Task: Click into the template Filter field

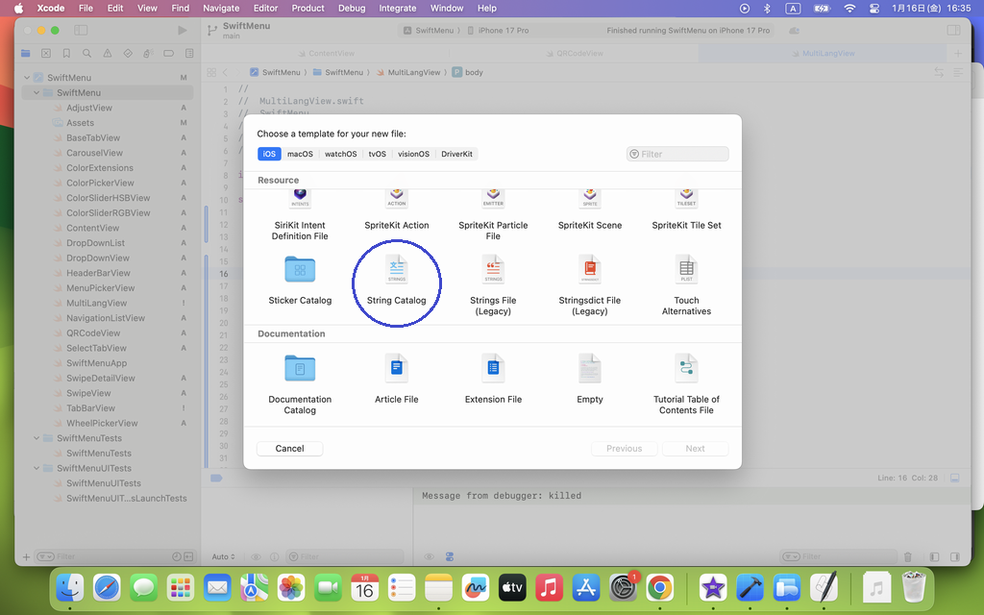Action: (x=682, y=154)
